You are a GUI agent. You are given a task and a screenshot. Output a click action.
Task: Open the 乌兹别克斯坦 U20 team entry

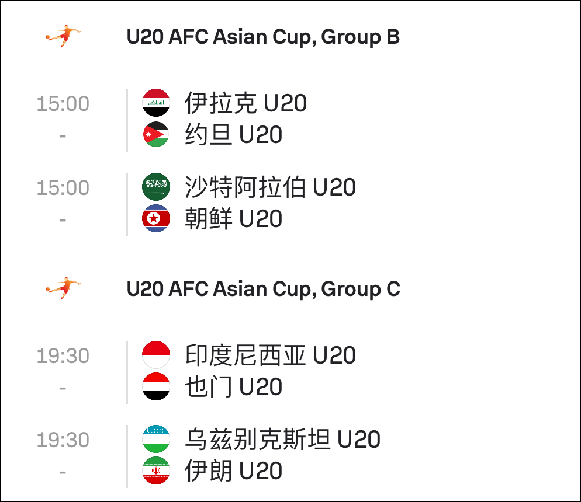[x=282, y=439]
